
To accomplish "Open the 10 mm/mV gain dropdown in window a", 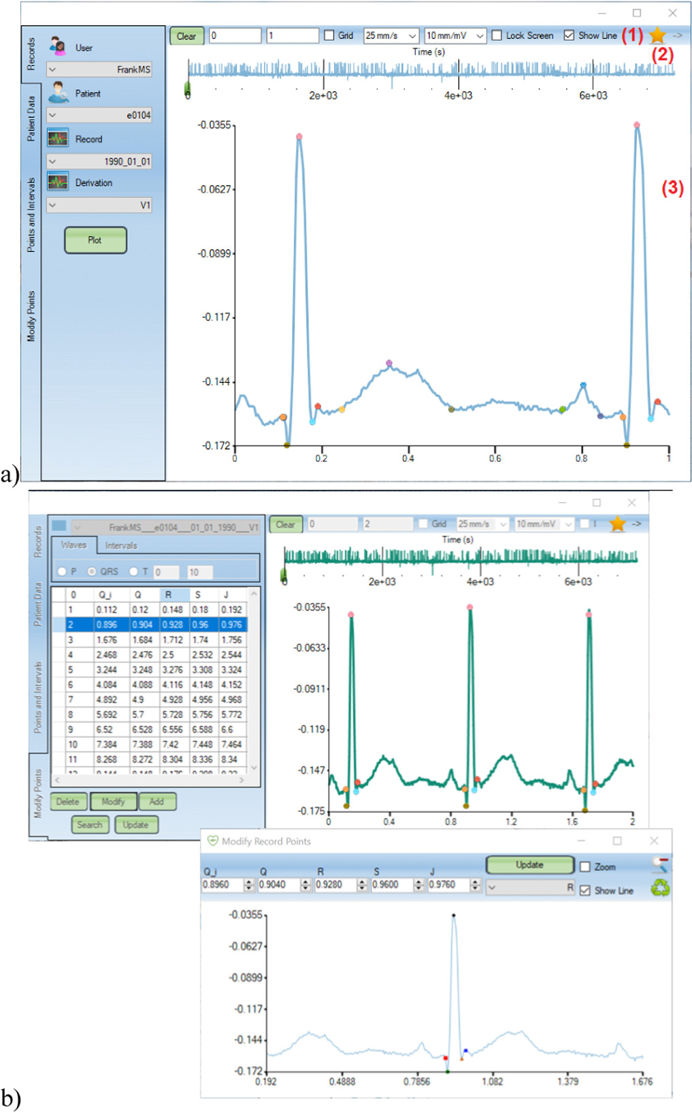I will pos(455,35).
